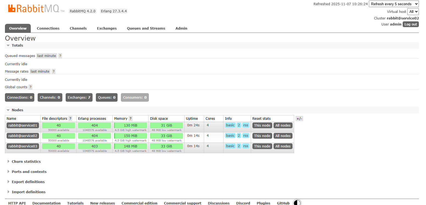
Task: Open the rabbit@service02 node link
Action: tap(23, 136)
